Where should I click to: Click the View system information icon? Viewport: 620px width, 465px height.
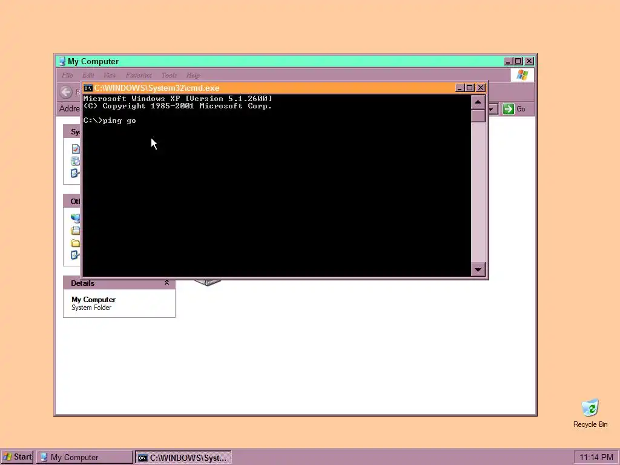pos(76,149)
